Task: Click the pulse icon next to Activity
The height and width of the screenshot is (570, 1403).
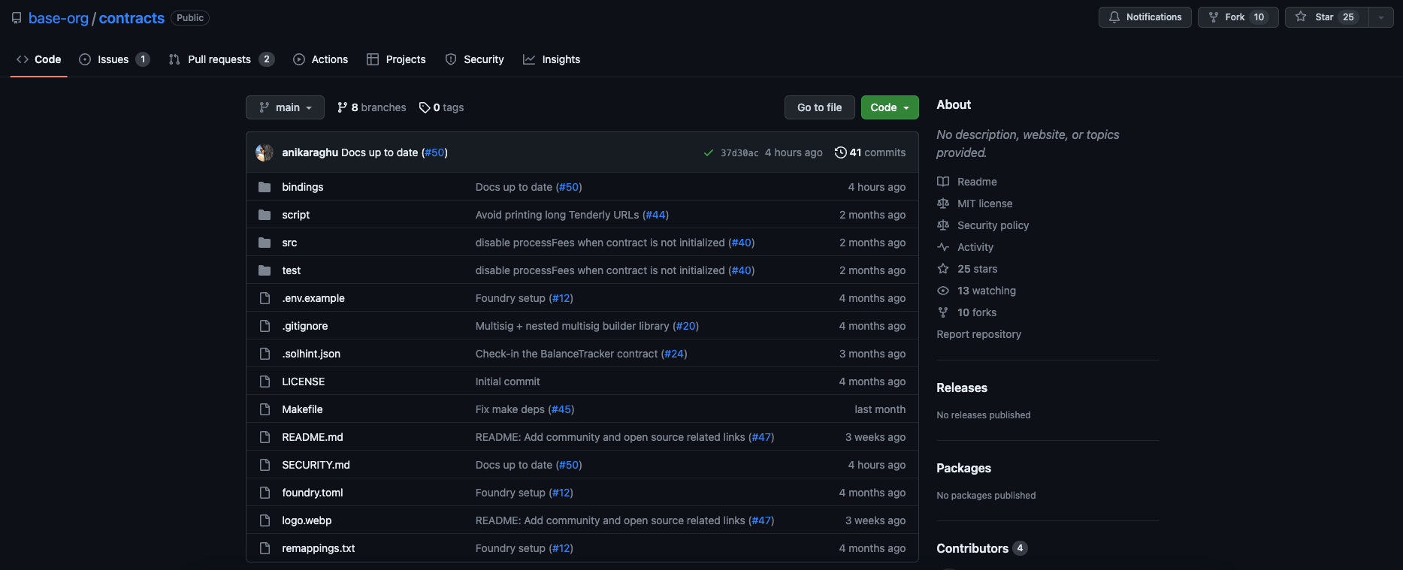Action: pos(943,247)
